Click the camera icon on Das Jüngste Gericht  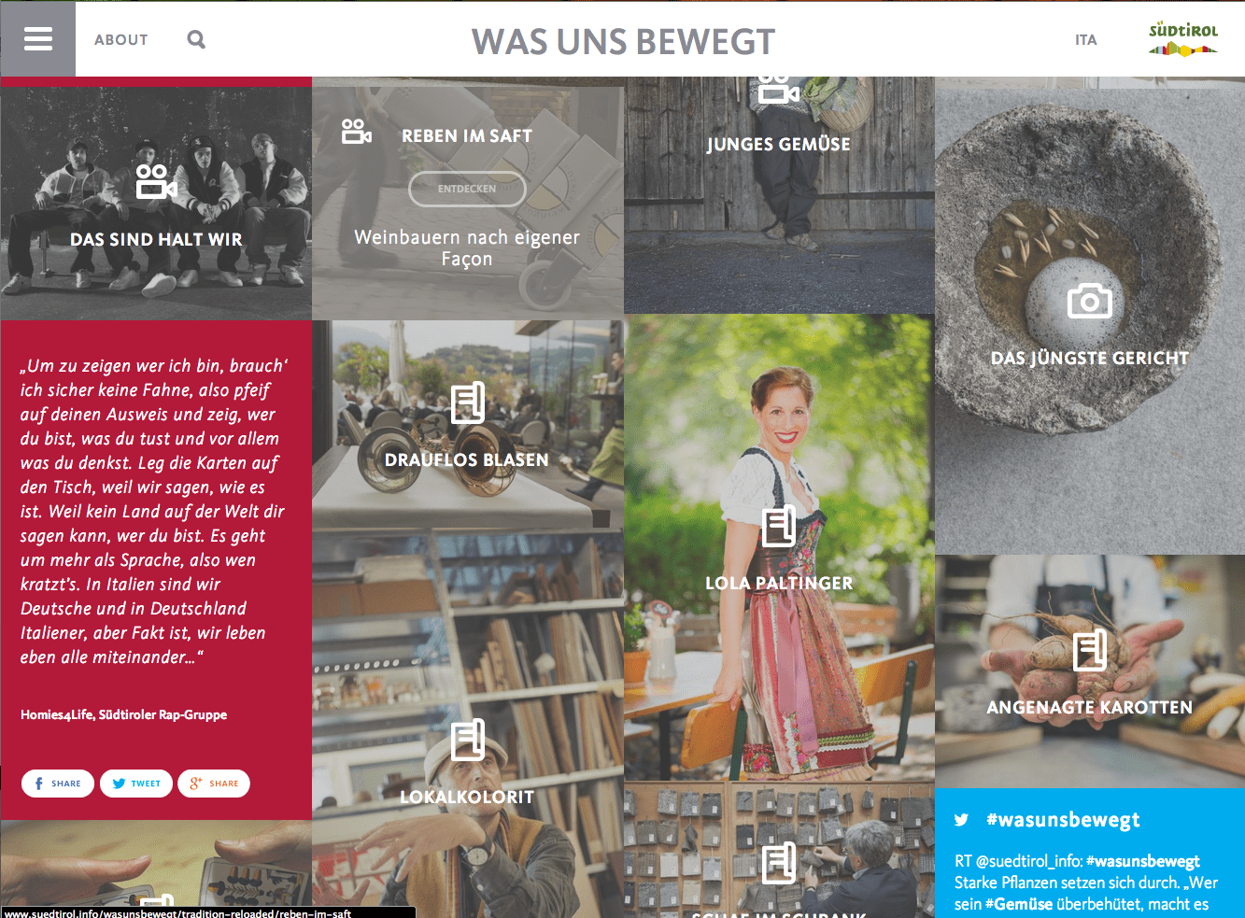[x=1089, y=302]
